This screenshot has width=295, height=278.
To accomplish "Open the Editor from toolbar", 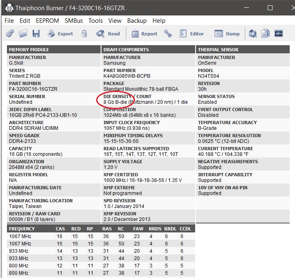I will pyautogui.click(x=192, y=34).
